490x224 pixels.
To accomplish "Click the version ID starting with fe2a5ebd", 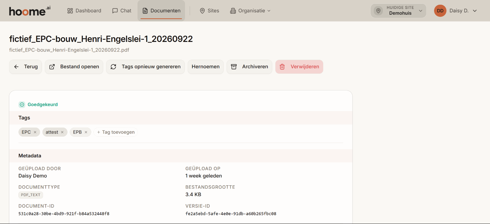I will click(x=231, y=214).
